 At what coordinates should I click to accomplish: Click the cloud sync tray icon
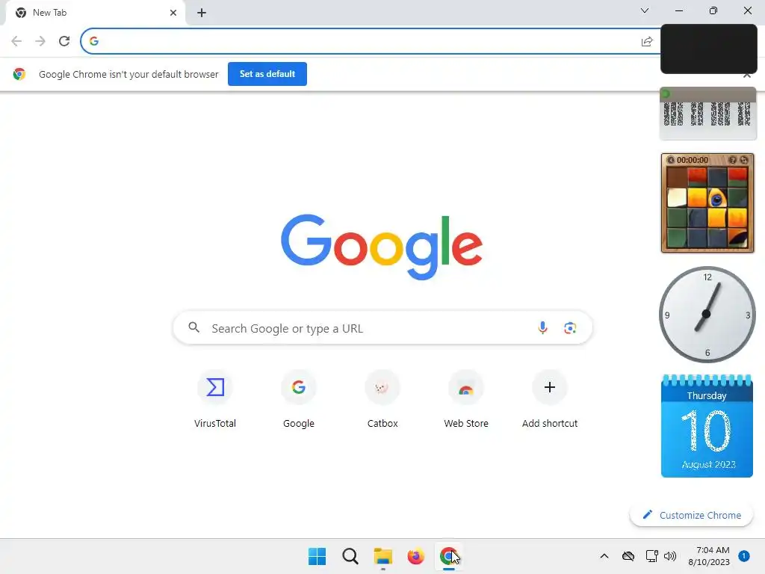coord(628,556)
